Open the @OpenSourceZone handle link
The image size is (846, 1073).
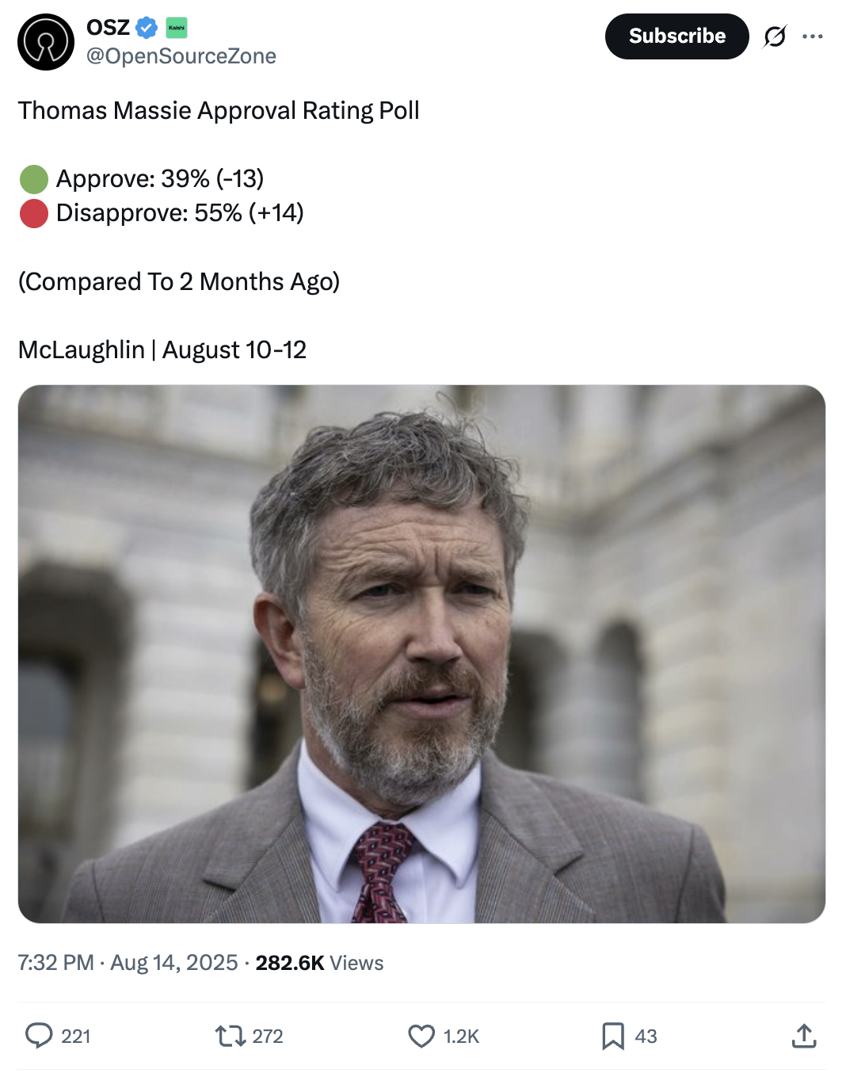coord(181,56)
